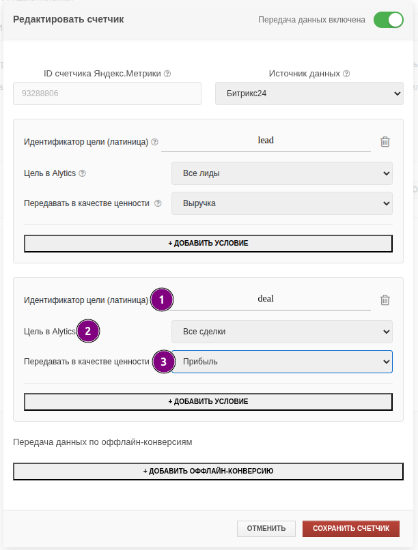The width and height of the screenshot is (418, 550).
Task: Delete the deal goal block
Action: coord(385,300)
